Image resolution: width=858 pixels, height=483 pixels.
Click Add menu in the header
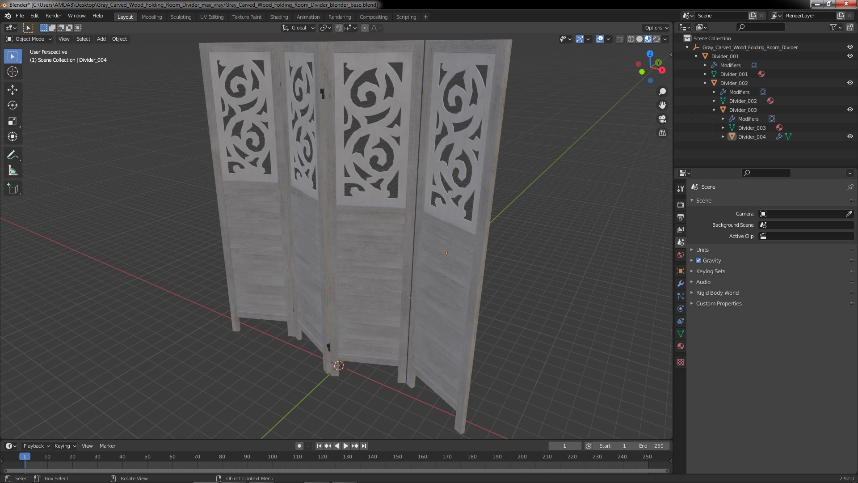click(101, 38)
